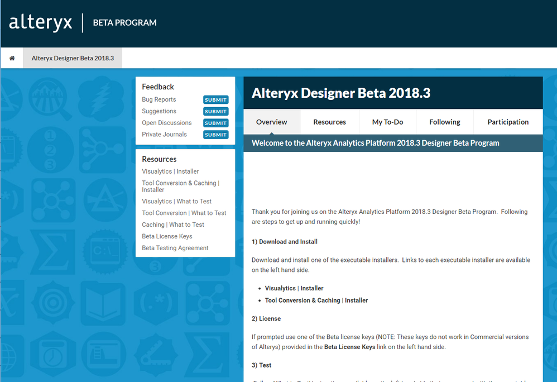The height and width of the screenshot is (382, 557).
Task: Open the Open Discussions link
Action: (x=167, y=123)
